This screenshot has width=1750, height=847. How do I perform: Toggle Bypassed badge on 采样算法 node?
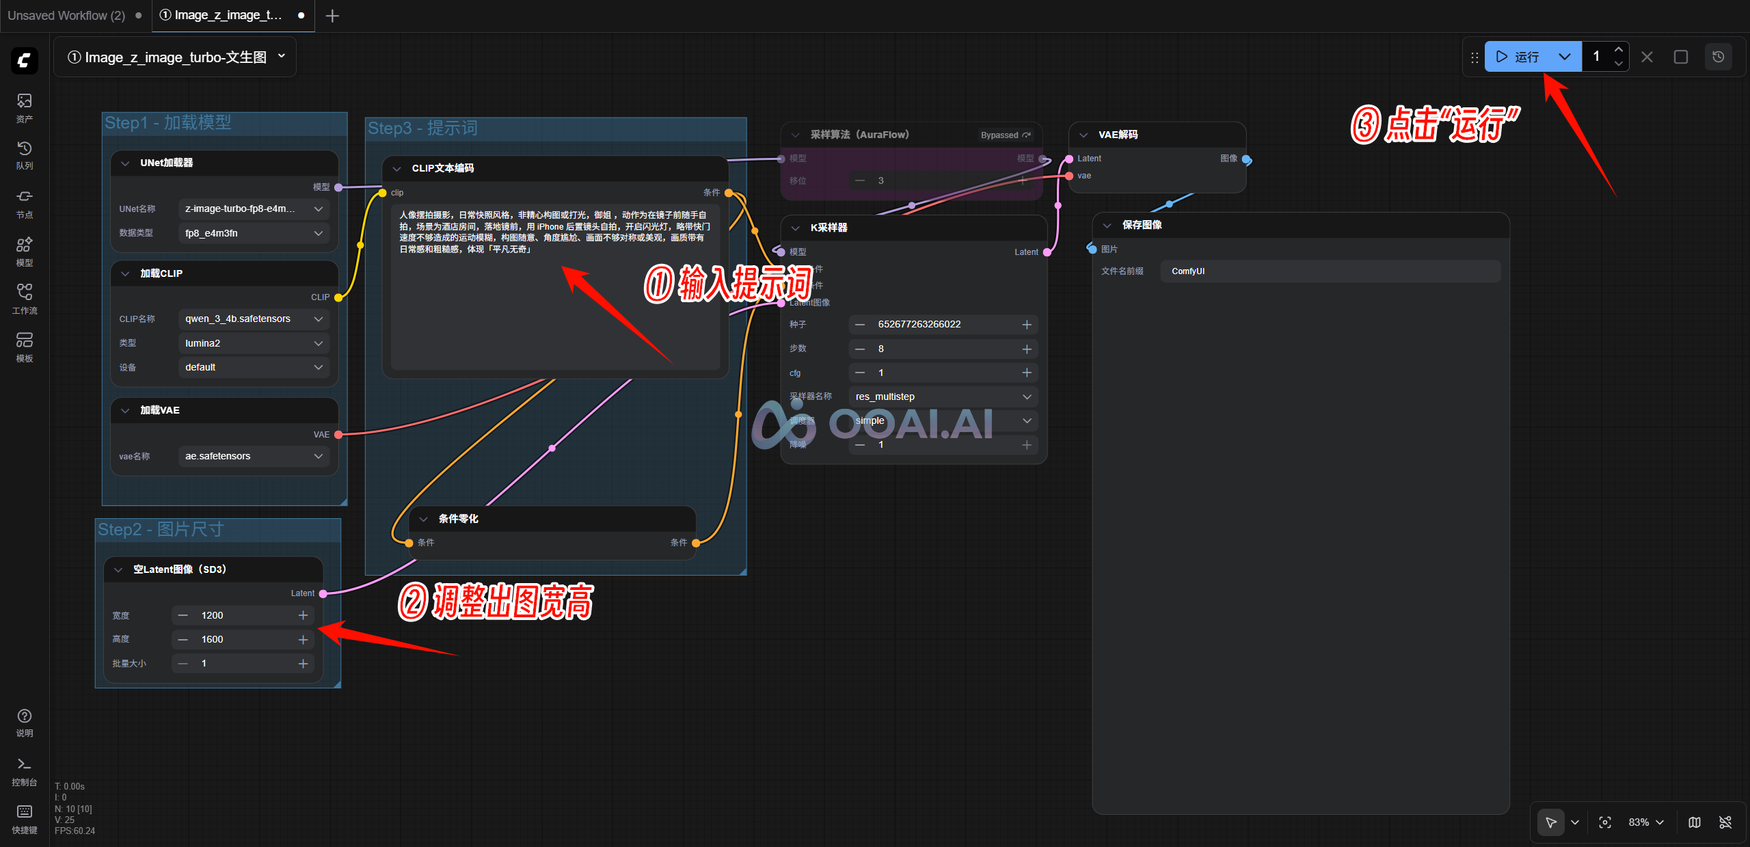click(x=1005, y=135)
